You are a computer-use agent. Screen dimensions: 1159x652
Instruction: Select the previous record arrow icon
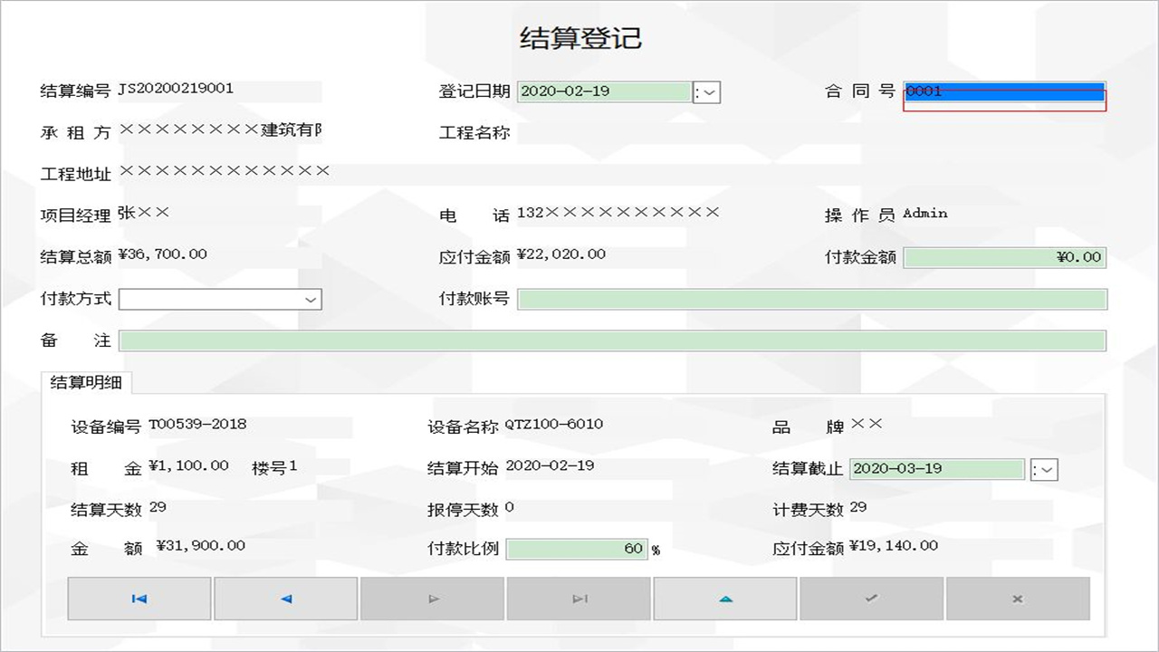pos(285,598)
